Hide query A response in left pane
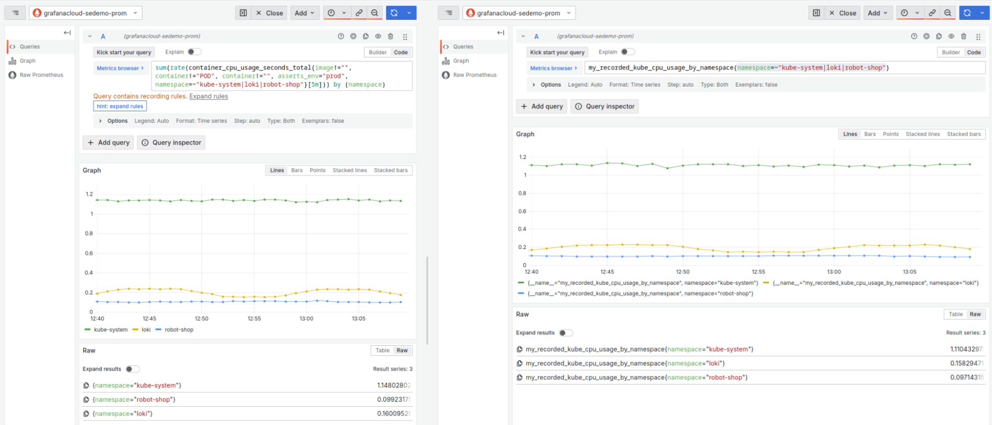Screen dimensions: 992x425 pos(378,36)
